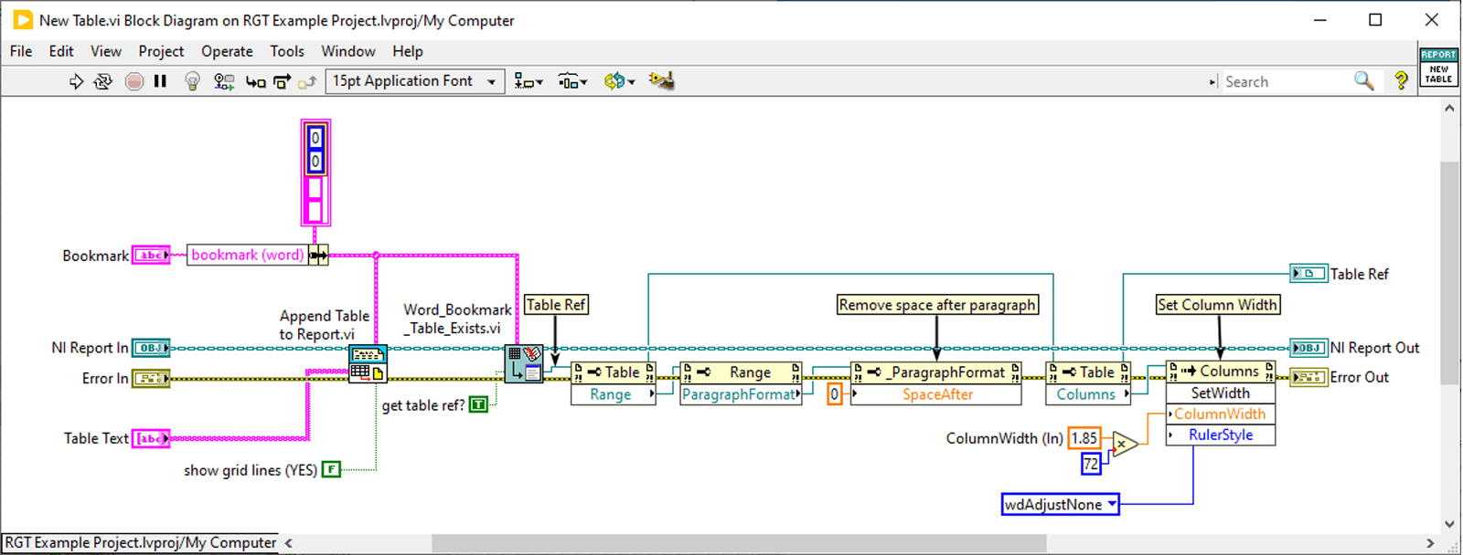Image resolution: width=1463 pixels, height=555 pixels.
Task: Open the Distribute Objects dropdown
Action: tap(572, 81)
